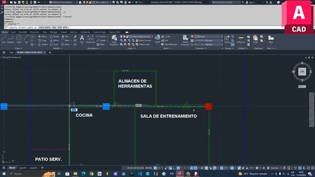Viewport: 315px width, 177px height.
Task: Insert a Table
Action: (100, 44)
